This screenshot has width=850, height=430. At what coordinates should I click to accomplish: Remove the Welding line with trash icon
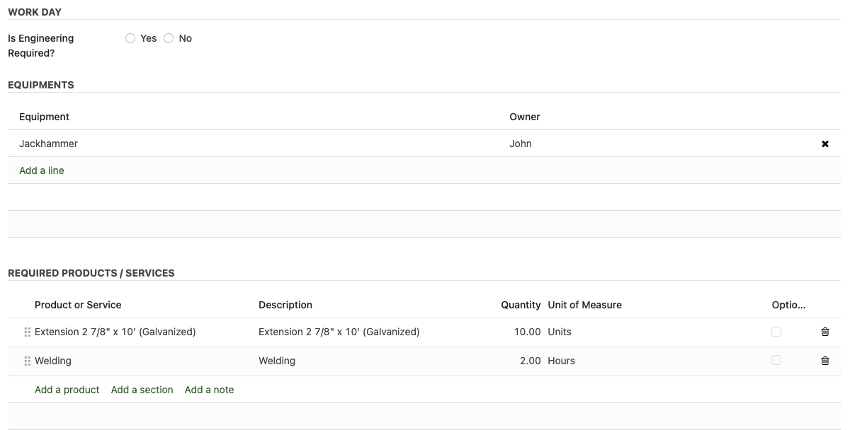824,361
